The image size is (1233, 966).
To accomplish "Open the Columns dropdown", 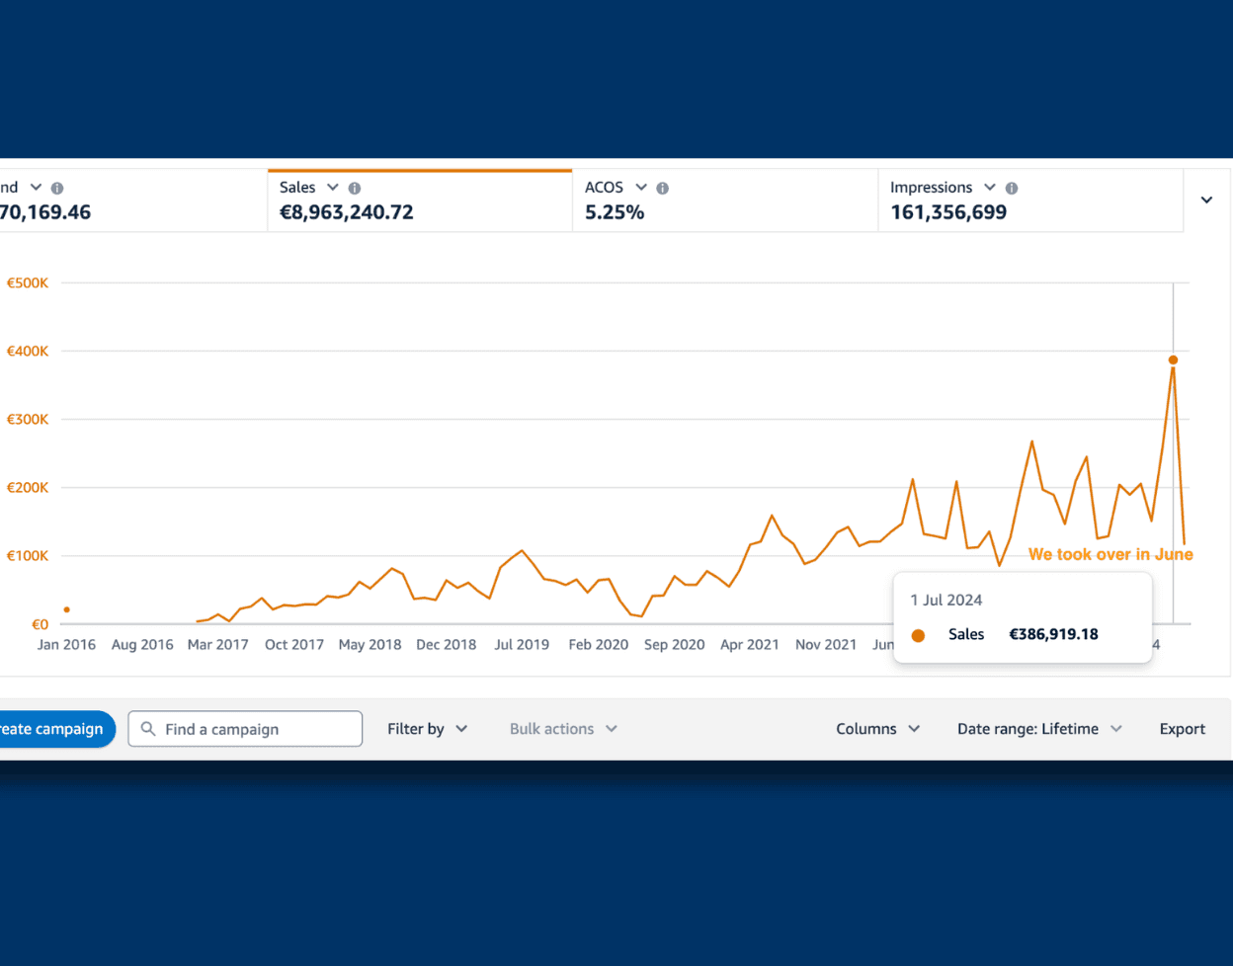I will (x=877, y=729).
